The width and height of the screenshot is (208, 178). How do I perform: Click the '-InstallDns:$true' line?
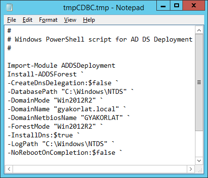pos(43,135)
